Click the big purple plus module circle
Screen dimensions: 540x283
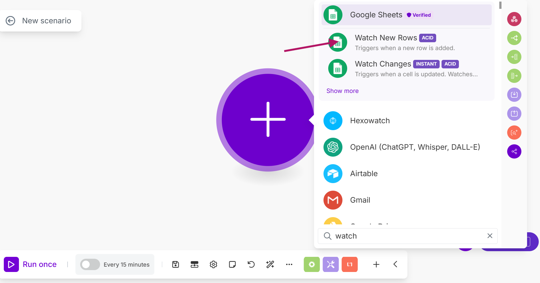[268, 120]
